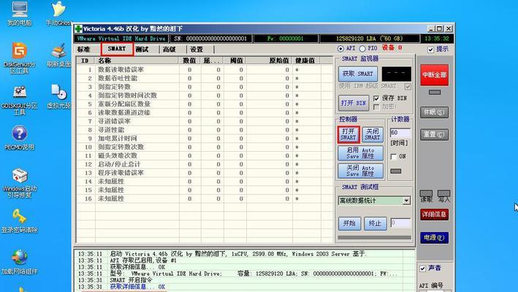Screen dimensions: 518x292
Task: Click the 获取 SMART button
Action: tap(358, 74)
